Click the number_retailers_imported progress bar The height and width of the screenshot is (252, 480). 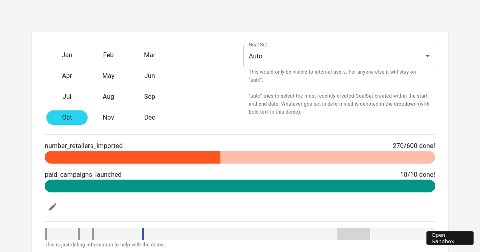[240, 157]
